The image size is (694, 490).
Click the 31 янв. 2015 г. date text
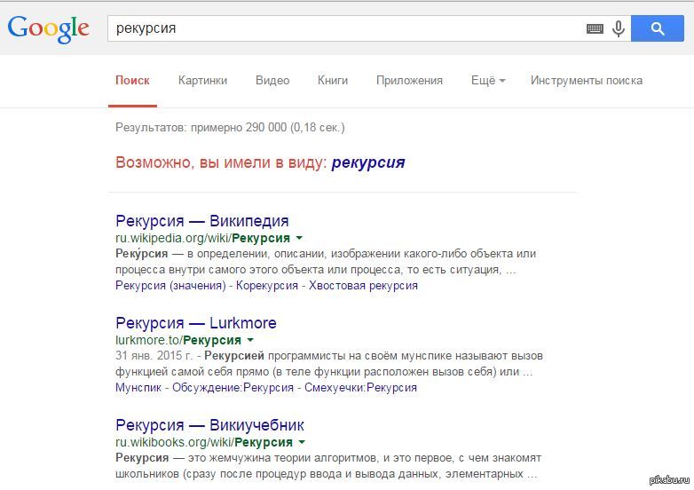pos(154,356)
